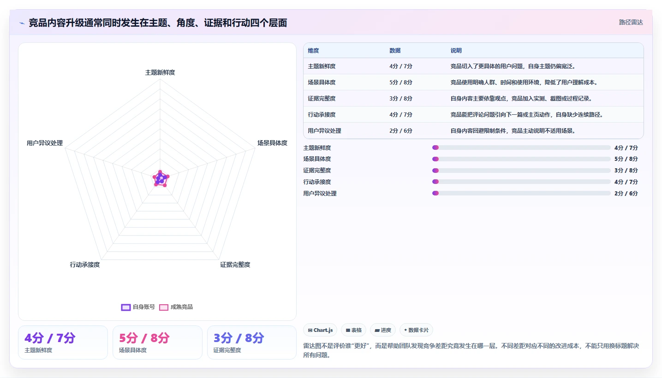This screenshot has height=378, width=662.
Task: Click the 数据卡片 tag
Action: (x=416, y=330)
